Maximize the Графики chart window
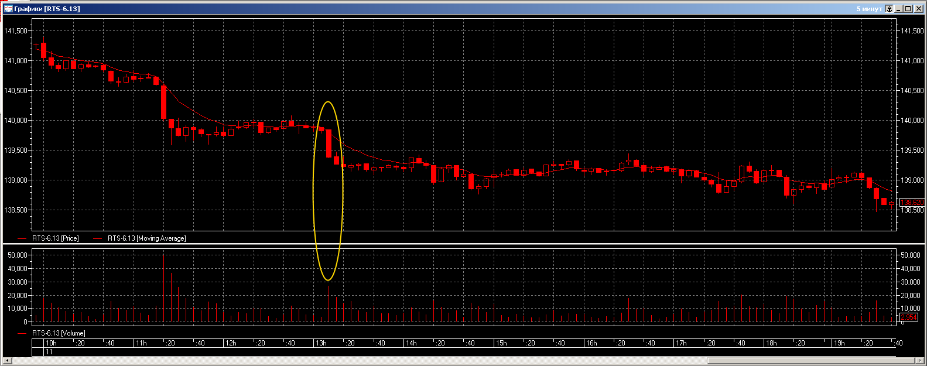 (908, 9)
